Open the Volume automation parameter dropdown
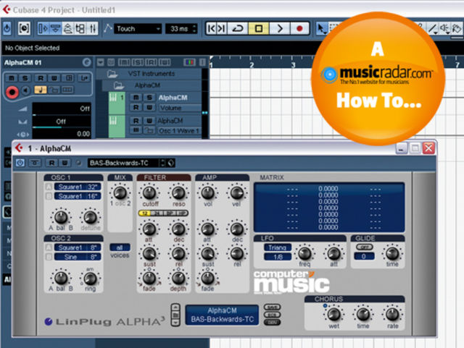 coord(180,108)
